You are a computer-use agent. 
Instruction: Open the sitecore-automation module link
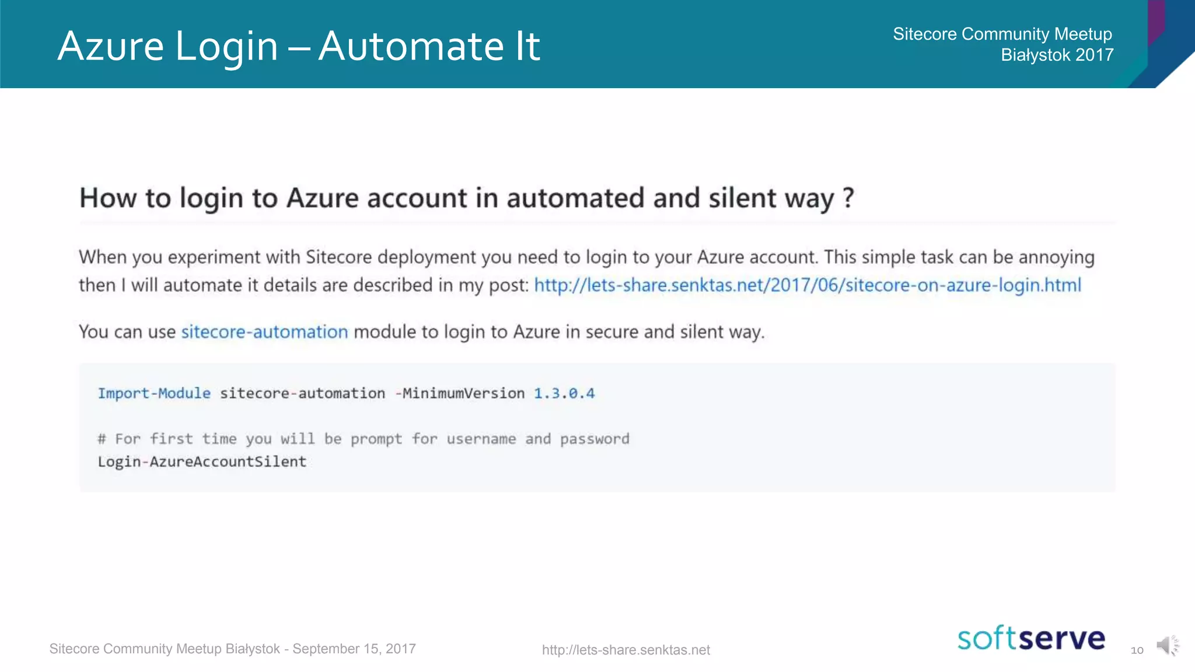point(264,332)
